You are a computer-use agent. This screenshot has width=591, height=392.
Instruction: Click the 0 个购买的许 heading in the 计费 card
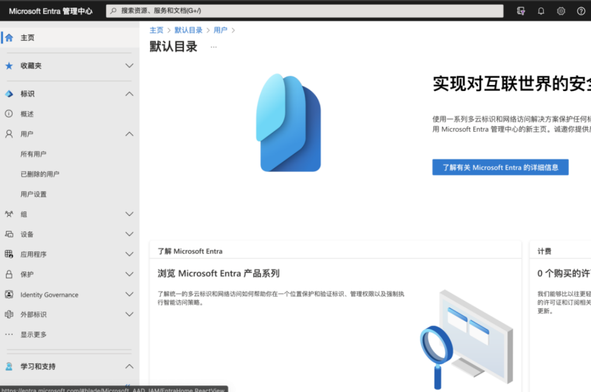(x=564, y=273)
